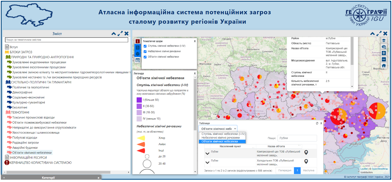
Task: Locate first Лубни object with pin icon
Action: click(x=306, y=153)
